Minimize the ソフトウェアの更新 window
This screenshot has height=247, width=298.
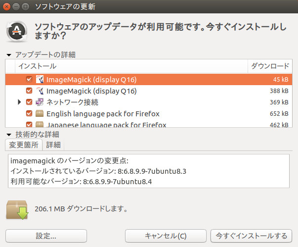click(16, 6)
